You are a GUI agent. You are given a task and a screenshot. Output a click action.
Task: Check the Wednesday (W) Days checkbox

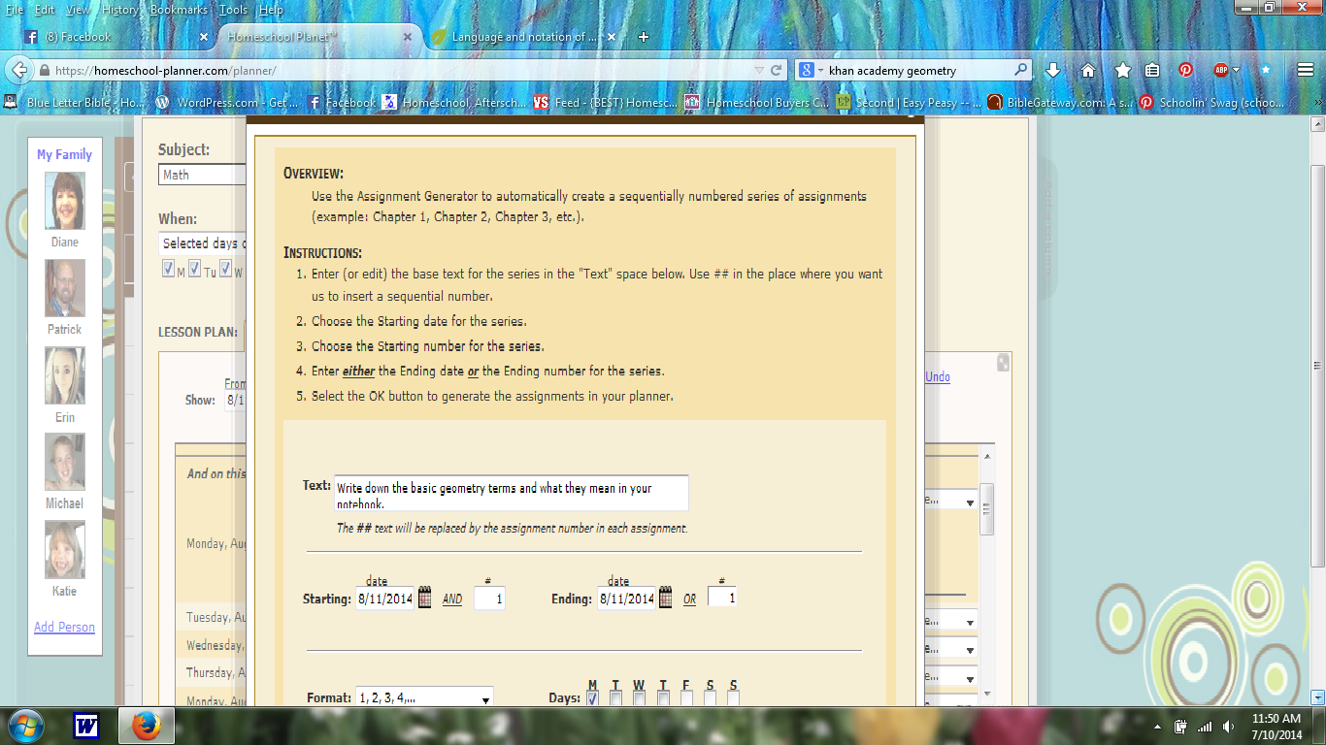[639, 698]
